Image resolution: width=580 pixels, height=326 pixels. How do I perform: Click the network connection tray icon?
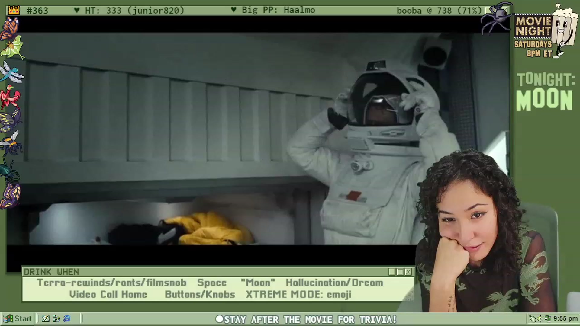pyautogui.click(x=548, y=319)
